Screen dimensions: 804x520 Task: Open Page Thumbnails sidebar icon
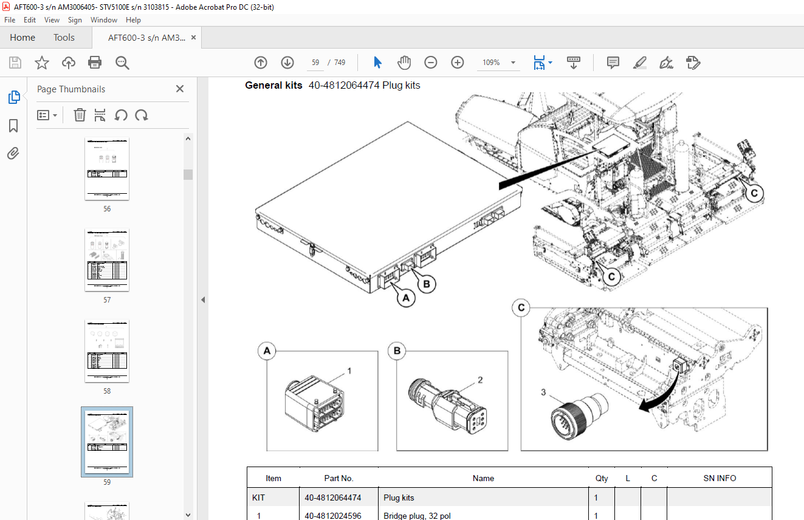pos(13,97)
